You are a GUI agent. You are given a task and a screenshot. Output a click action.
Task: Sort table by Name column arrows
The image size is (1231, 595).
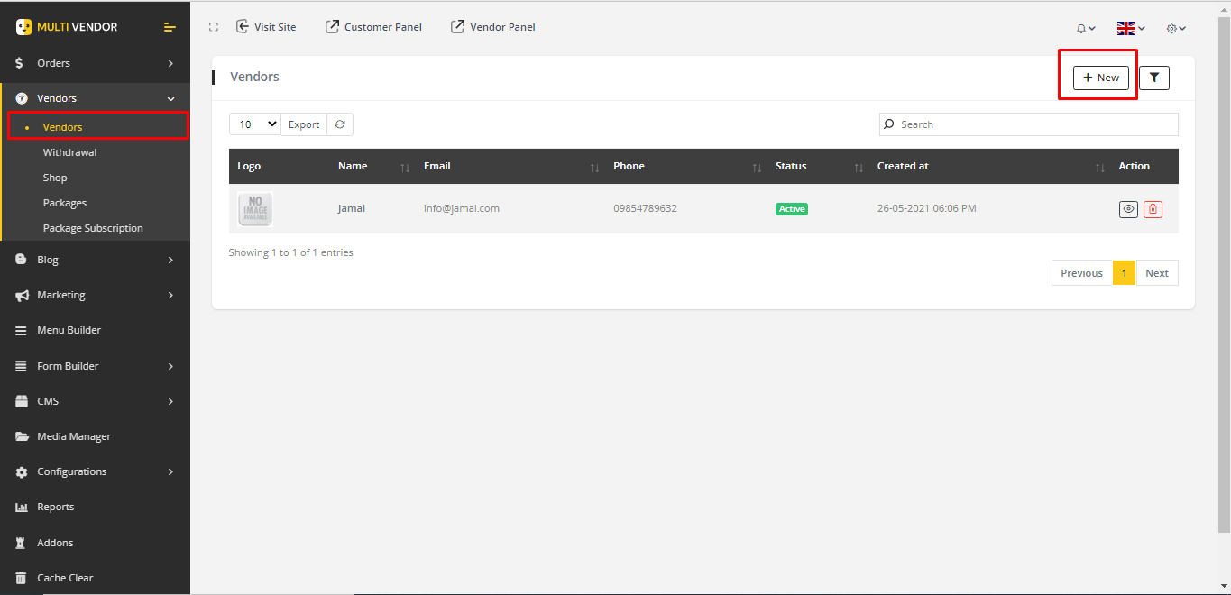[x=405, y=167]
